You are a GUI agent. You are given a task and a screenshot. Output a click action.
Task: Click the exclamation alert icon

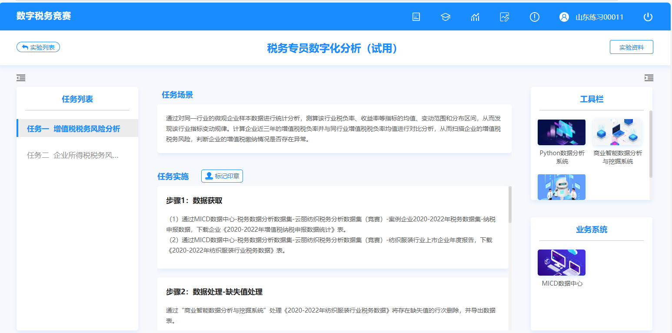coord(535,17)
